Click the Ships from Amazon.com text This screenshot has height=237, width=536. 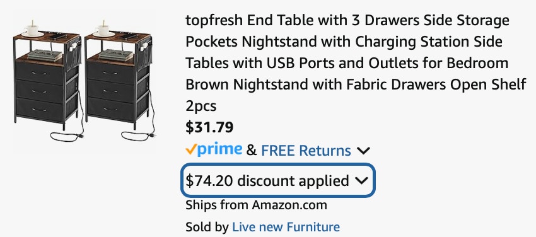[256, 205]
